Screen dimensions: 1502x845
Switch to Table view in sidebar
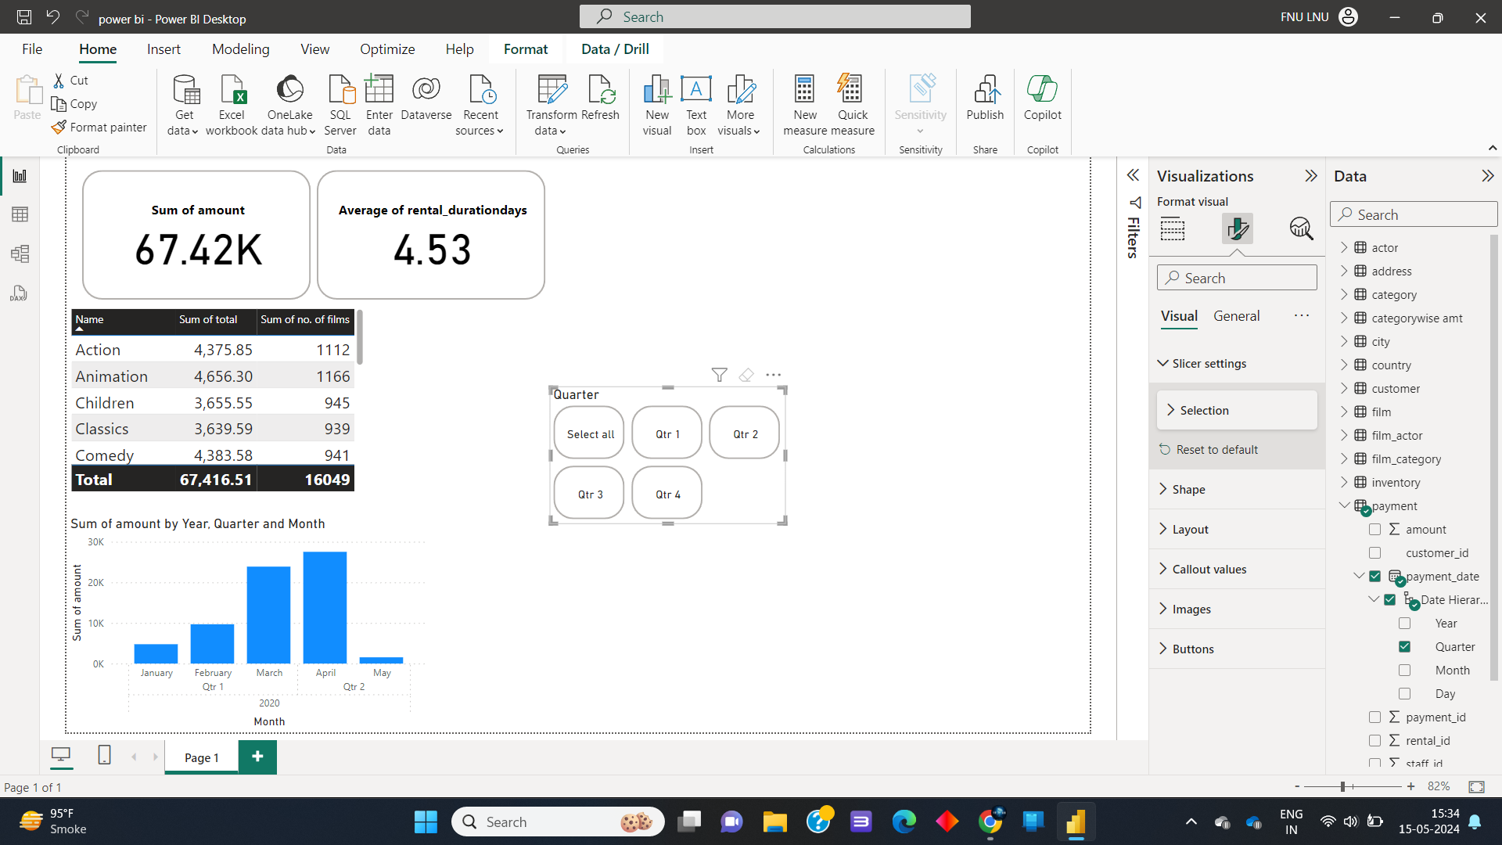coord(20,214)
